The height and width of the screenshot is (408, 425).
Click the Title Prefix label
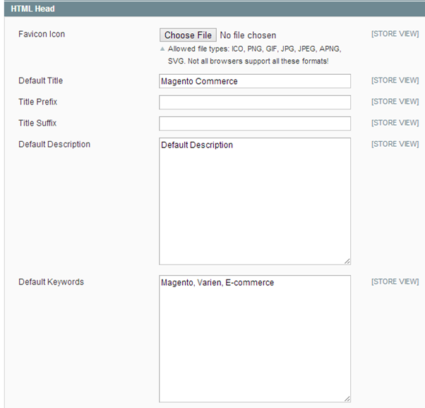tap(37, 102)
